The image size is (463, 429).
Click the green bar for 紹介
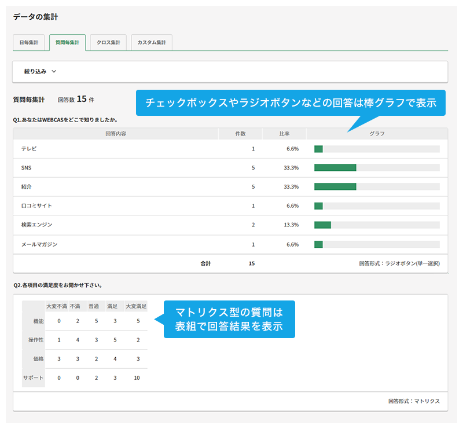pos(335,187)
